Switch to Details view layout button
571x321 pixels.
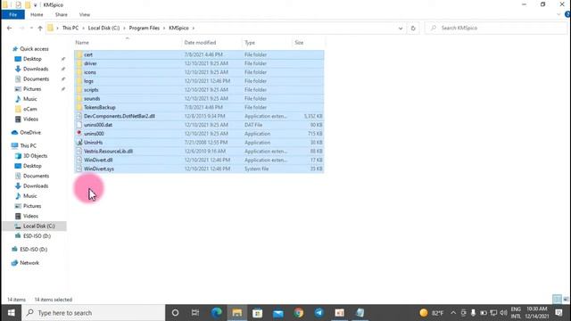coord(557,300)
